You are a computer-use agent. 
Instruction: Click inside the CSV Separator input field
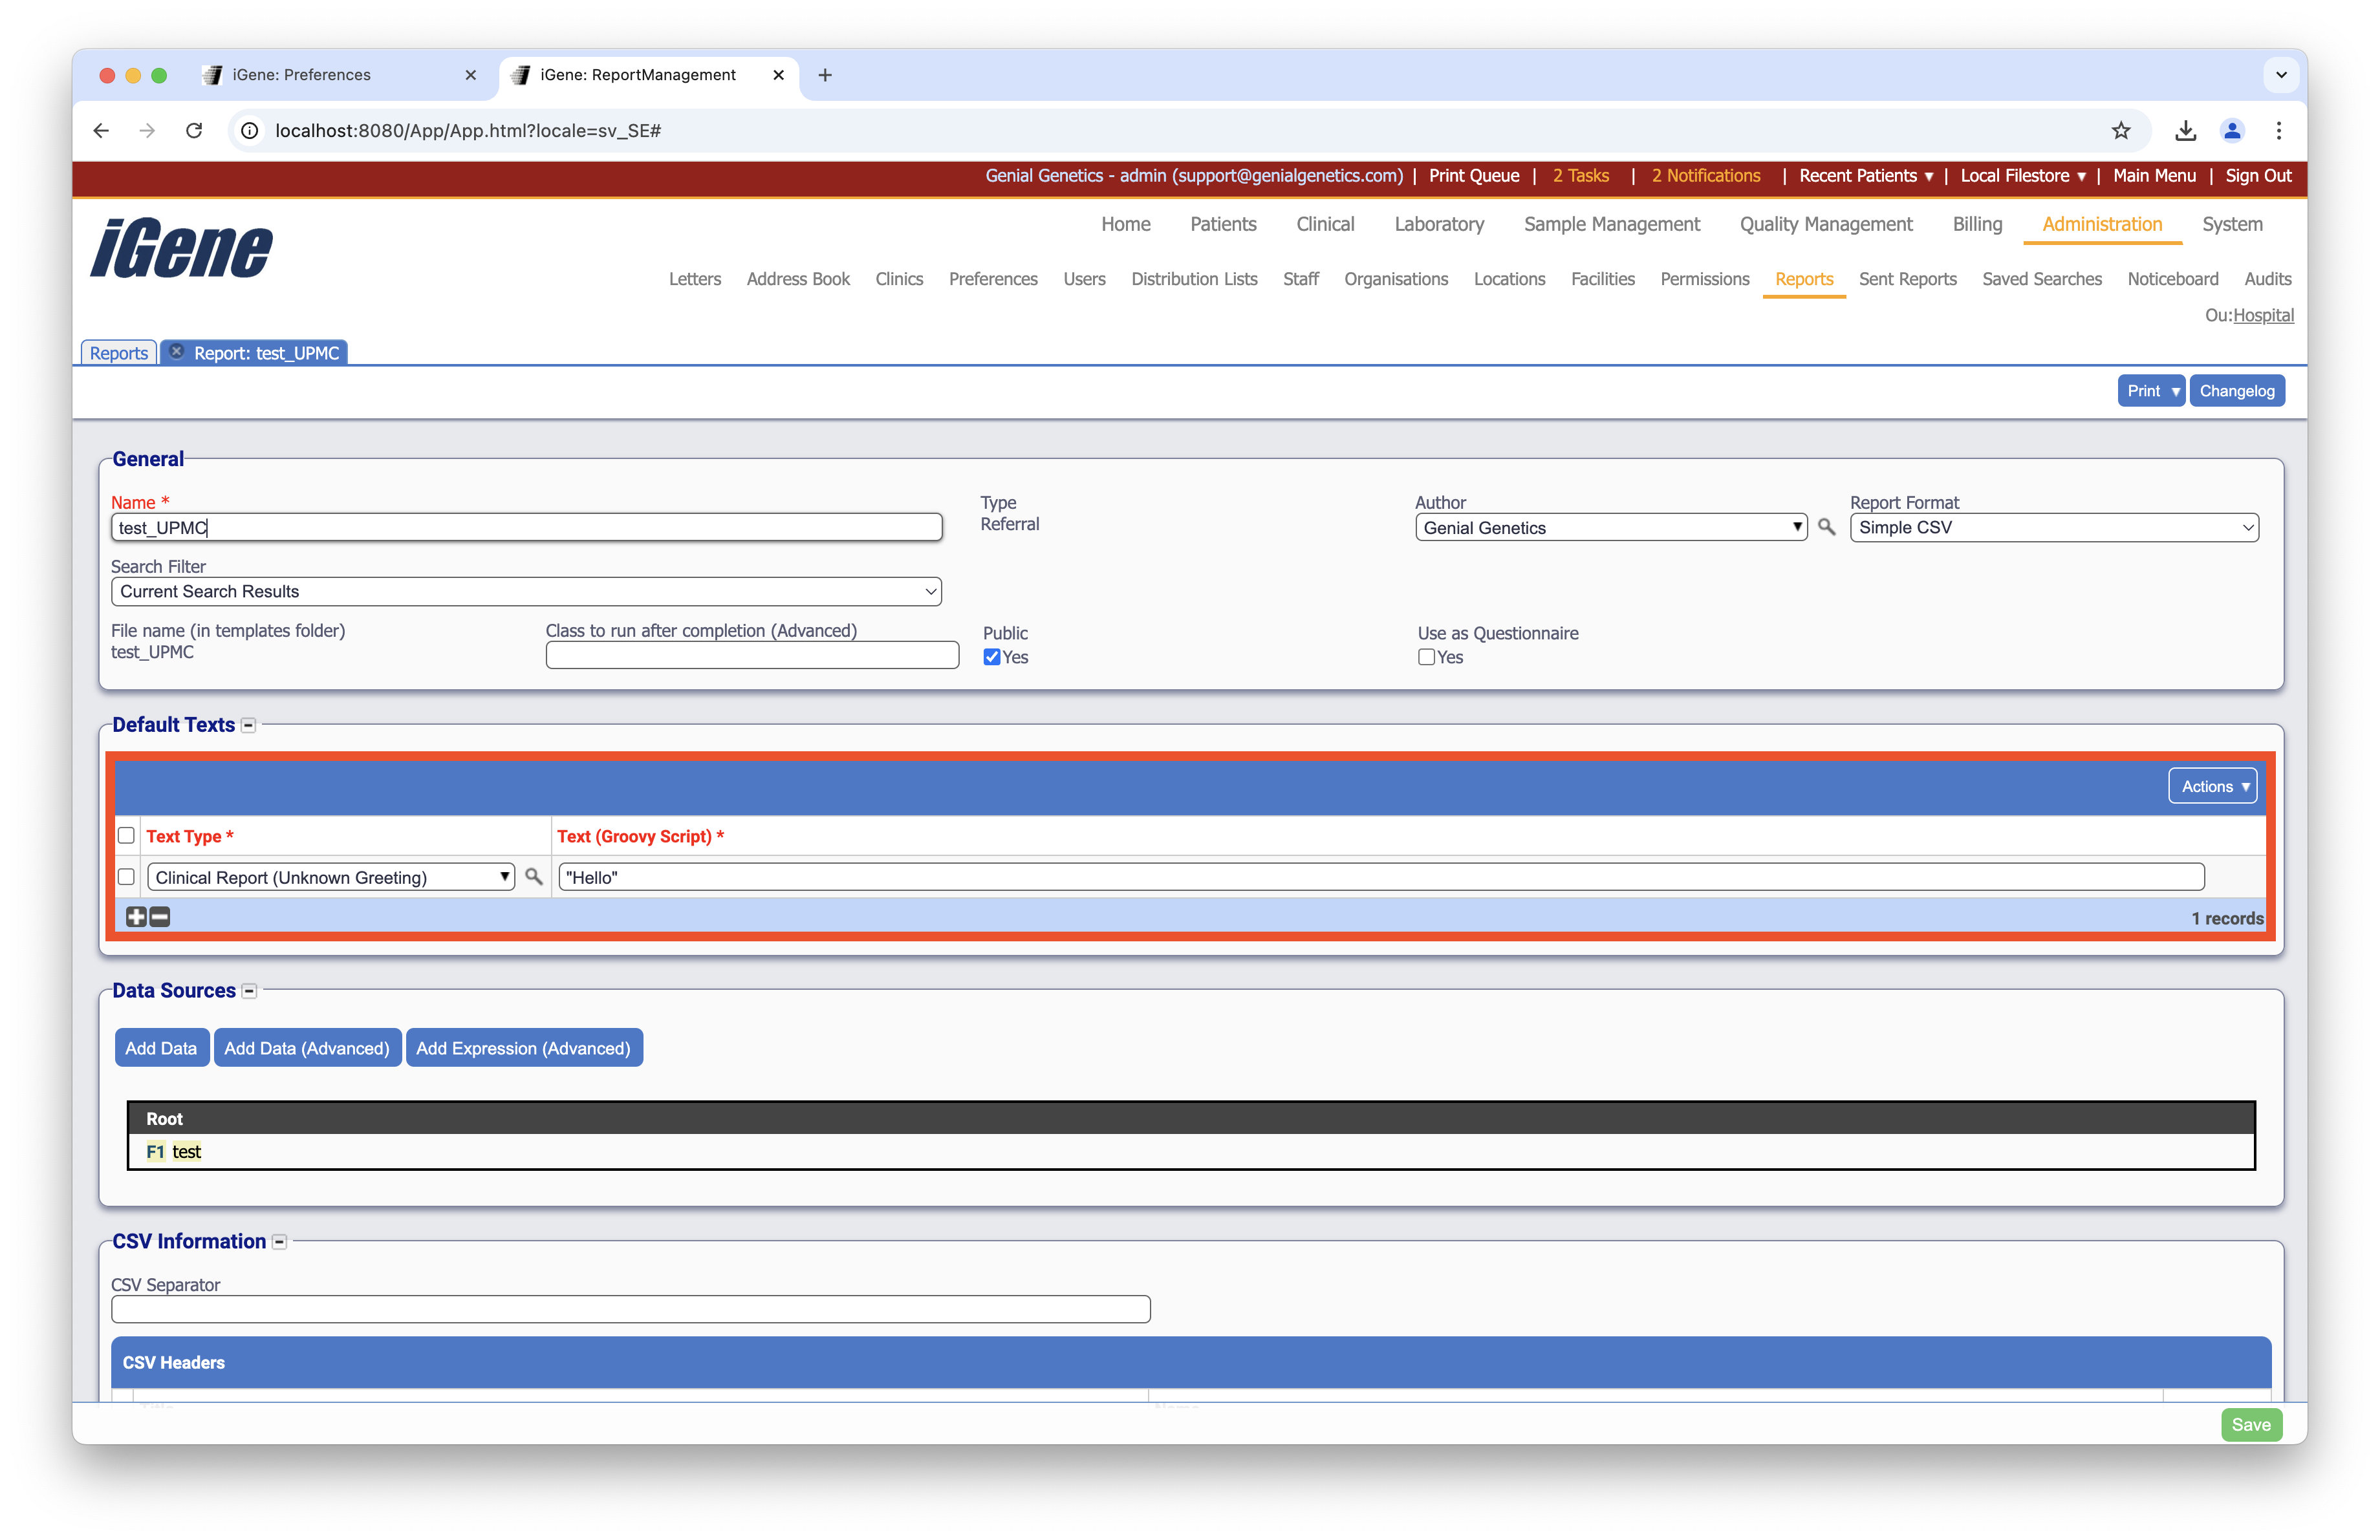click(630, 1309)
